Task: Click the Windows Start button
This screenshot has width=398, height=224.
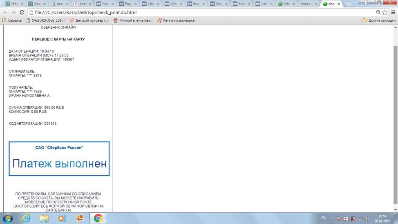Action: coord(8,218)
